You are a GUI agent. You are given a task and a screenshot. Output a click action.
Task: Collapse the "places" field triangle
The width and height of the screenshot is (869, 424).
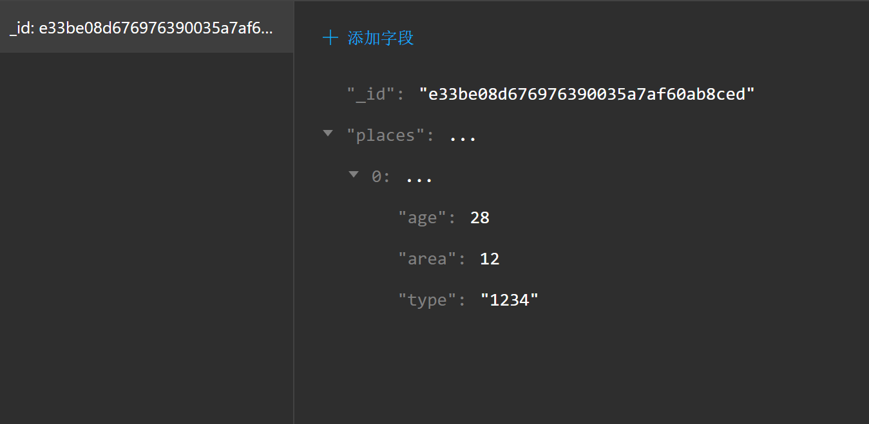(328, 133)
